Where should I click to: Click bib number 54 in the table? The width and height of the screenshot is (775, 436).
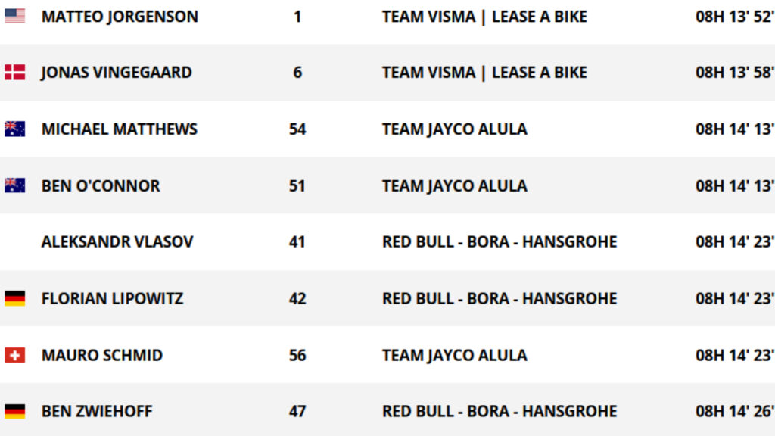297,129
